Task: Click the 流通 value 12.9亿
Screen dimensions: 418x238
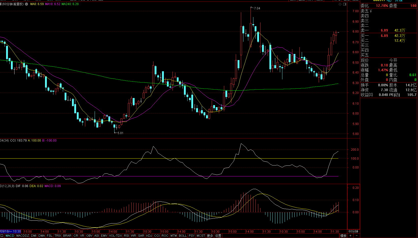Action: (411, 90)
